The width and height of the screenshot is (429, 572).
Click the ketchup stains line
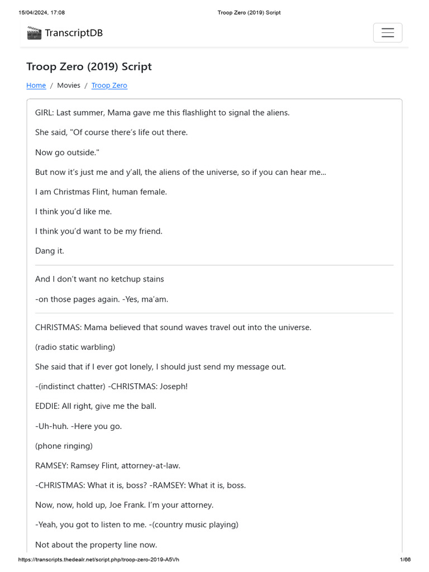99,279
